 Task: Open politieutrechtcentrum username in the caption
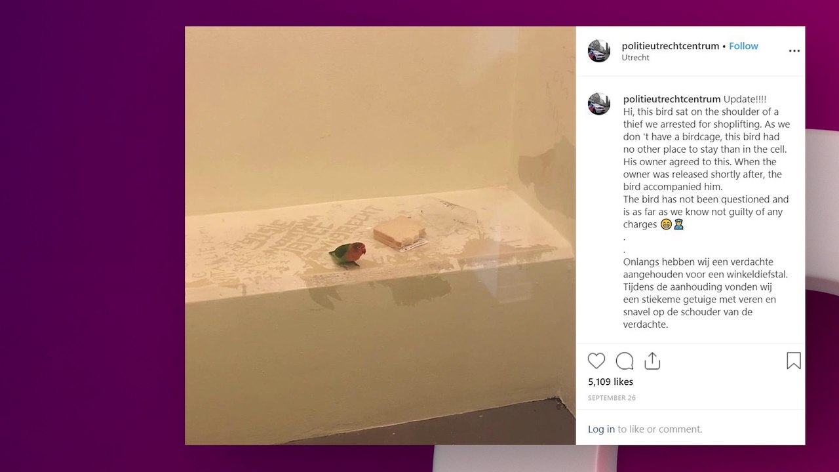click(671, 99)
